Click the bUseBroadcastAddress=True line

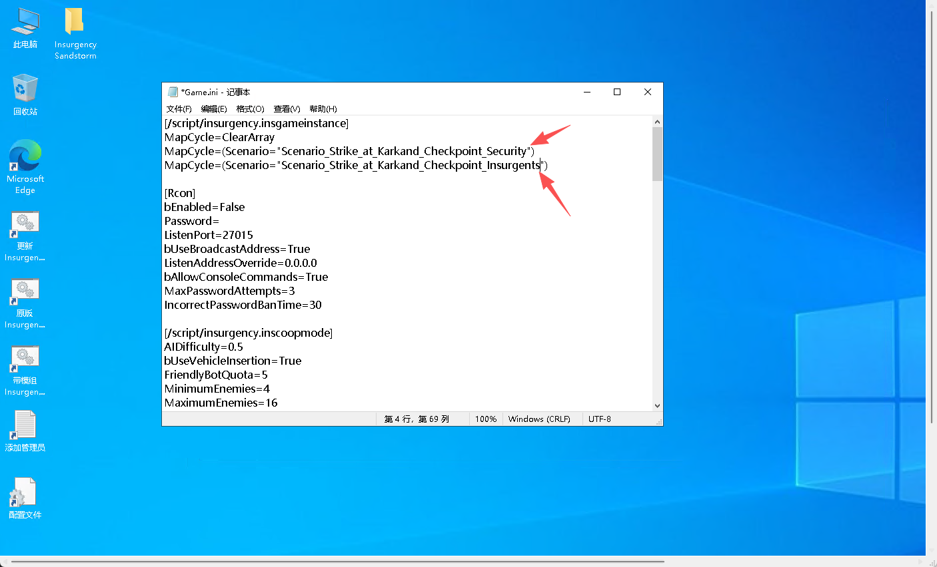[237, 249]
